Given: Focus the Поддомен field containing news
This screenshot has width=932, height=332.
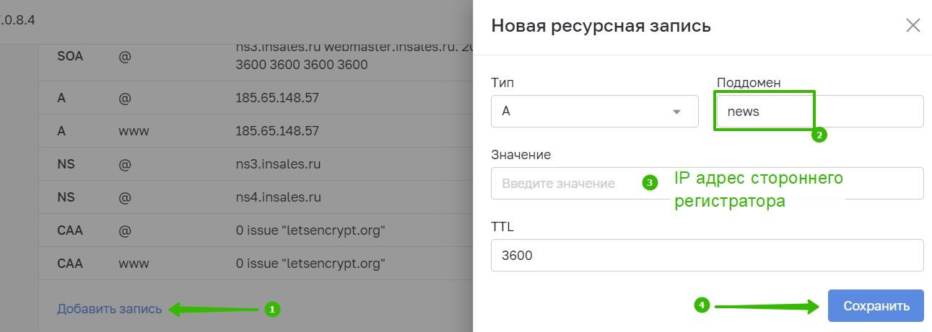Looking at the screenshot, I should click(820, 112).
